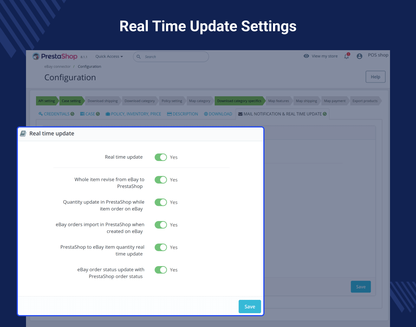Open the user account avatar icon
Screen dimensions: 416x327
point(359,56)
